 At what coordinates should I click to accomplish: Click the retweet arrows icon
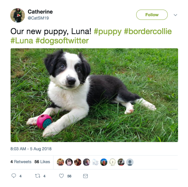click(x=38, y=176)
